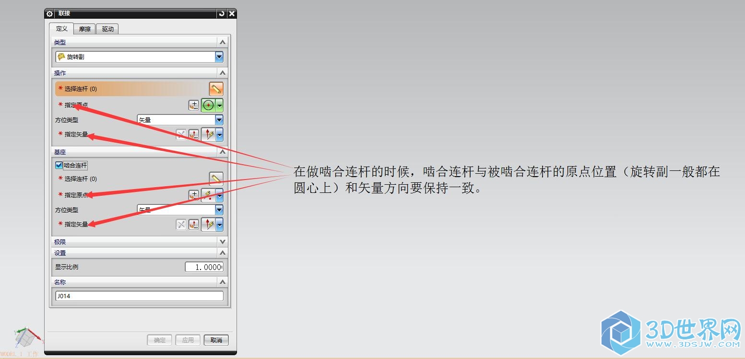This screenshot has width=745, height=359.
Task: Collapse the 名称 section
Action: 222,282
